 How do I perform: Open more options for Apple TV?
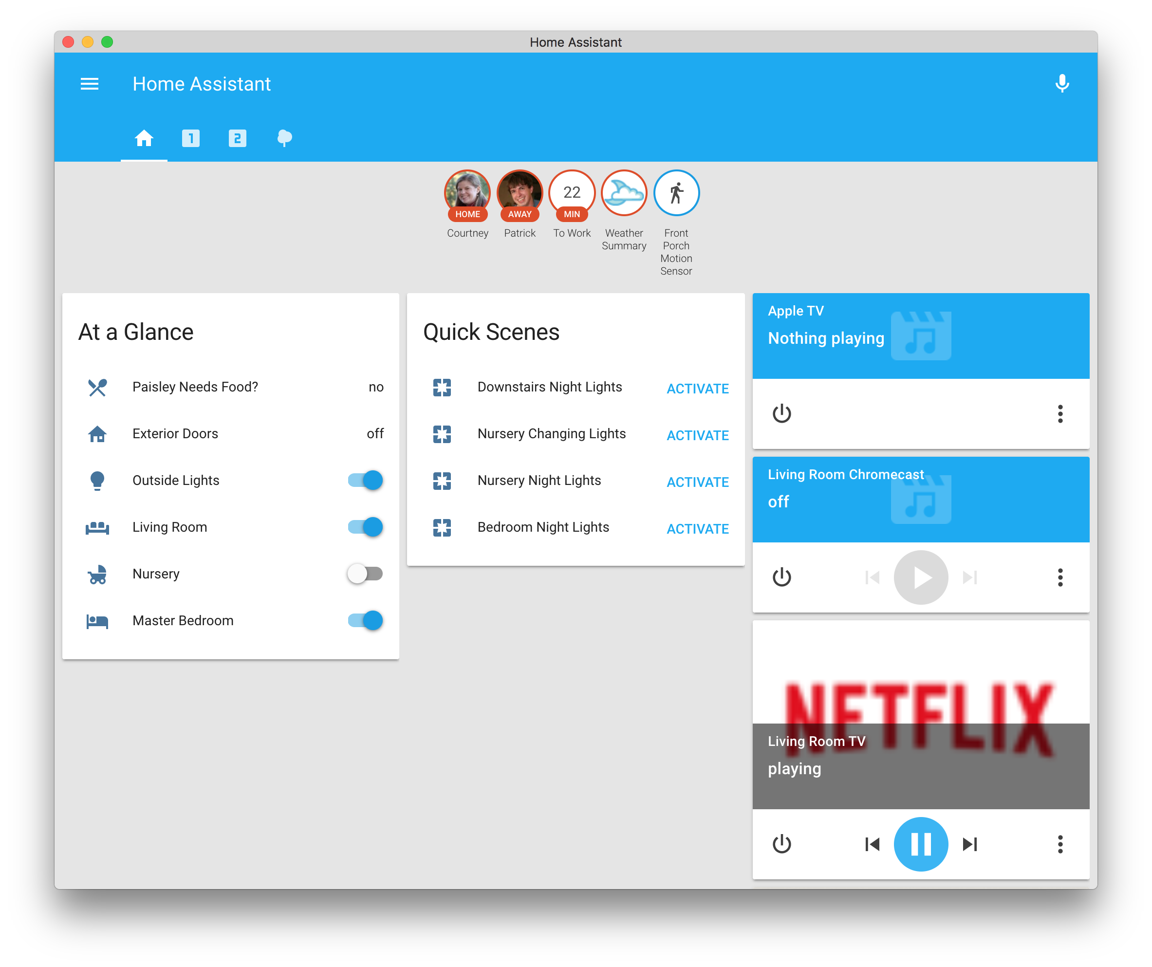1060,413
